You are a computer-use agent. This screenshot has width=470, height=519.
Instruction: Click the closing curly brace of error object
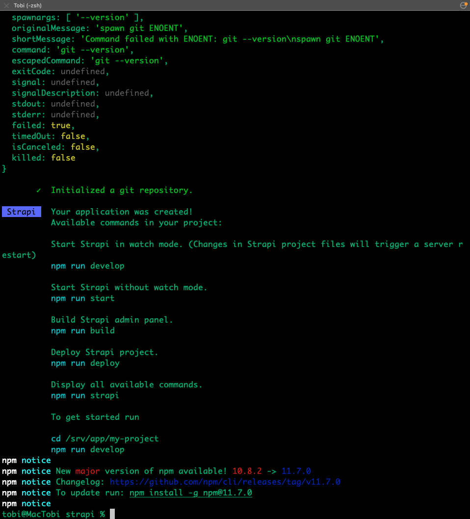click(4, 168)
